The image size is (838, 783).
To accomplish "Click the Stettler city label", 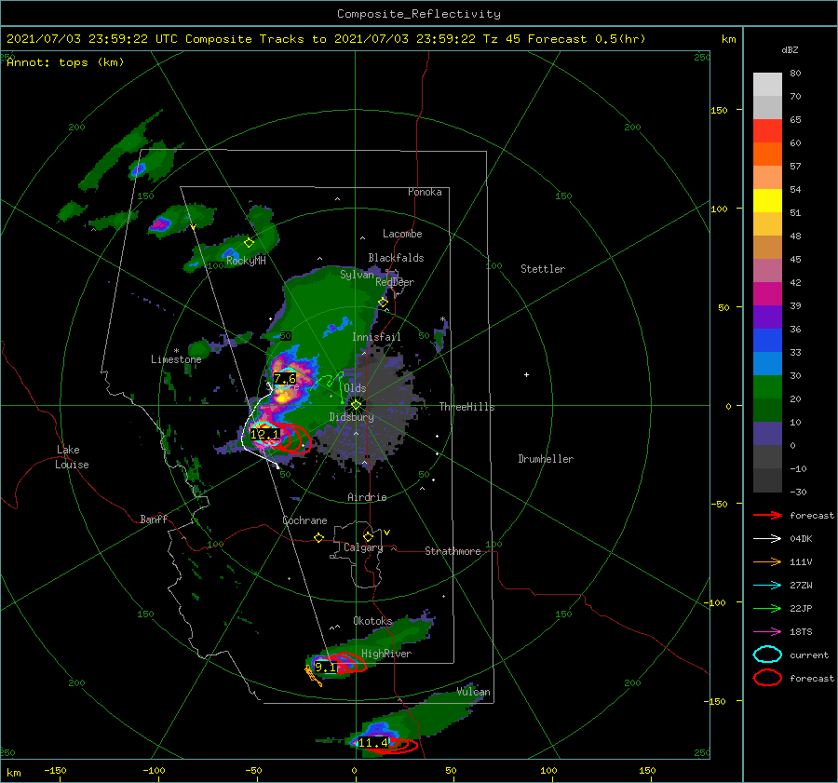I will [543, 269].
